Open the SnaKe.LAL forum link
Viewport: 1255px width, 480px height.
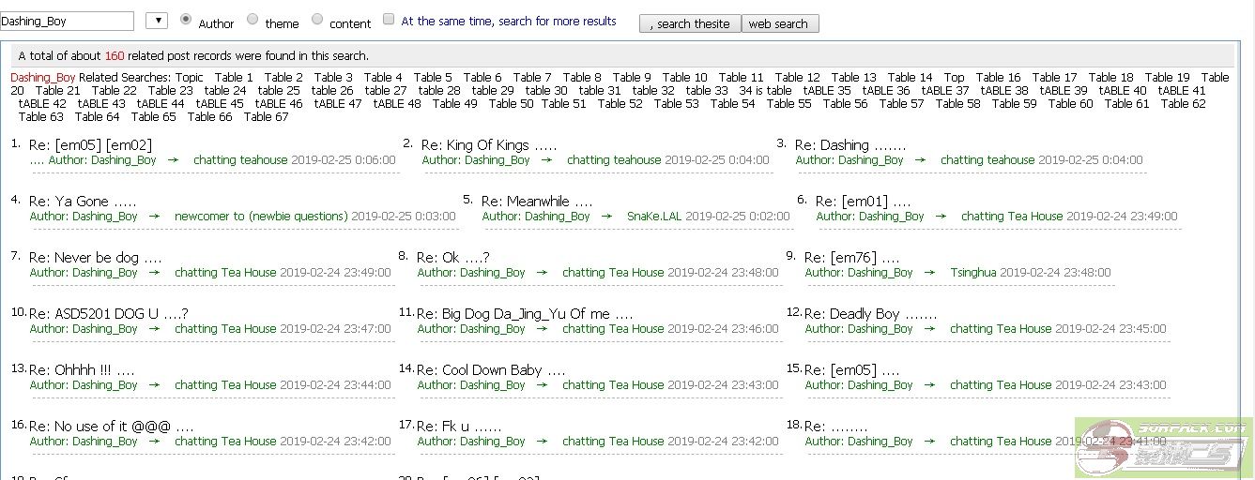(x=653, y=217)
